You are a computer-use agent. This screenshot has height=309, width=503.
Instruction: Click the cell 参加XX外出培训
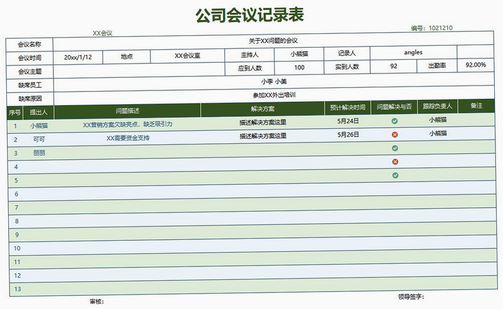click(x=274, y=95)
